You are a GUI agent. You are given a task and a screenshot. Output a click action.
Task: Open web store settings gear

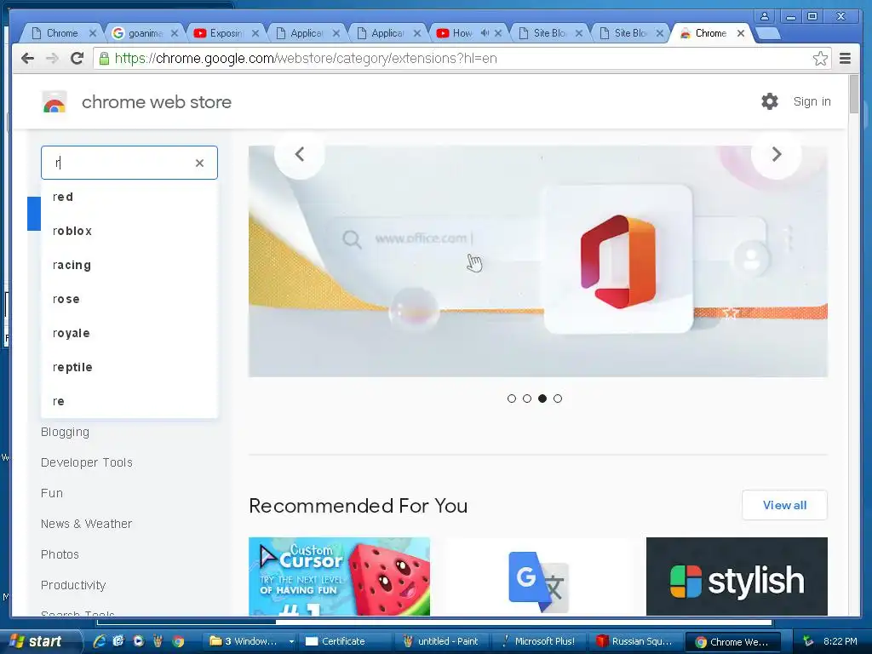(x=770, y=101)
